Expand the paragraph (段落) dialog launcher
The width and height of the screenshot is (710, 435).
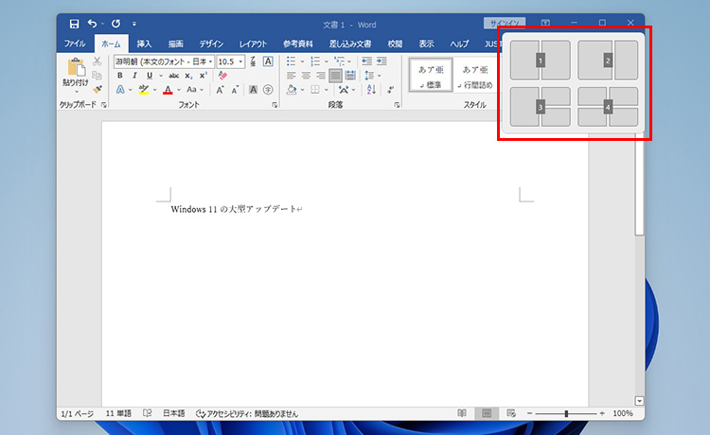(395, 105)
